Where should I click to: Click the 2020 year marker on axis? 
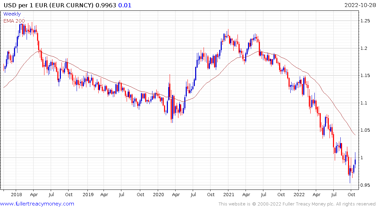[158, 195]
